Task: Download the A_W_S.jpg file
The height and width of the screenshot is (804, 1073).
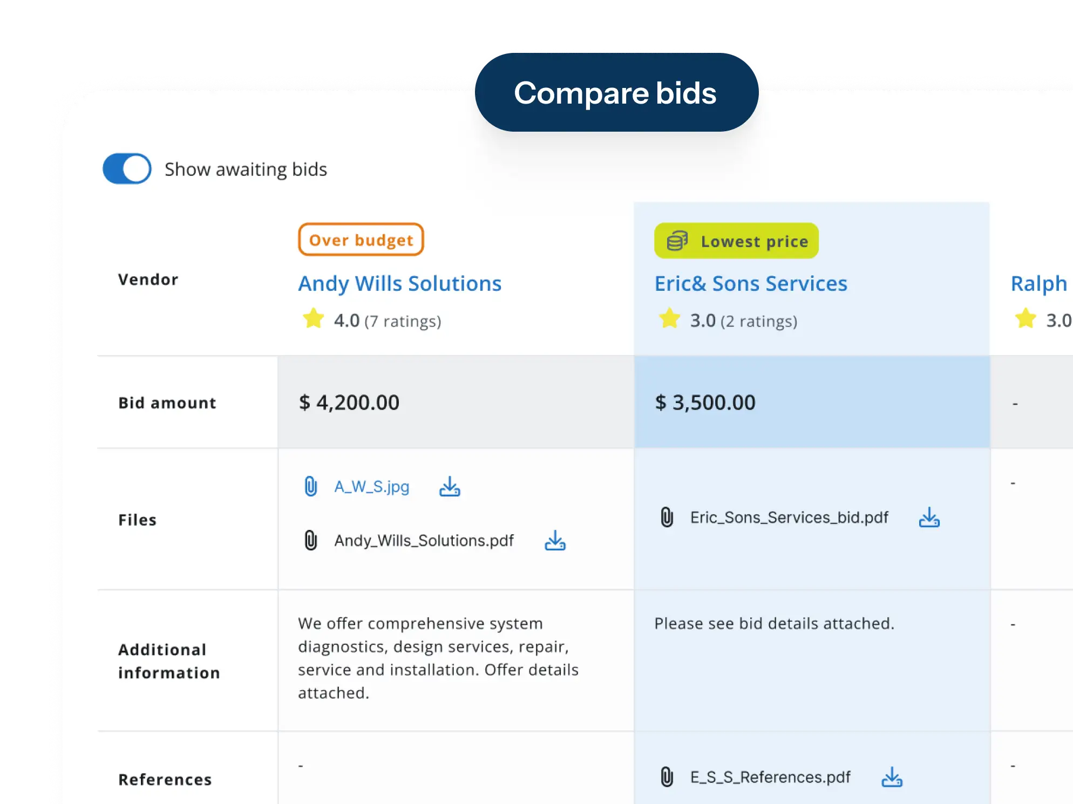Action: [449, 487]
